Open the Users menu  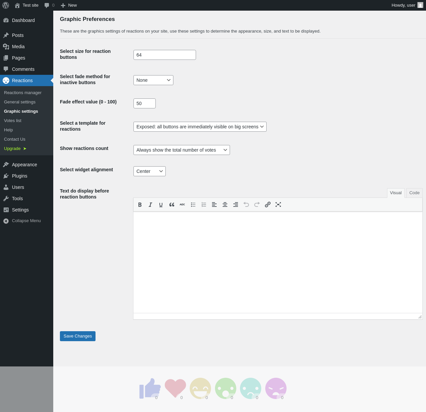(27, 187)
